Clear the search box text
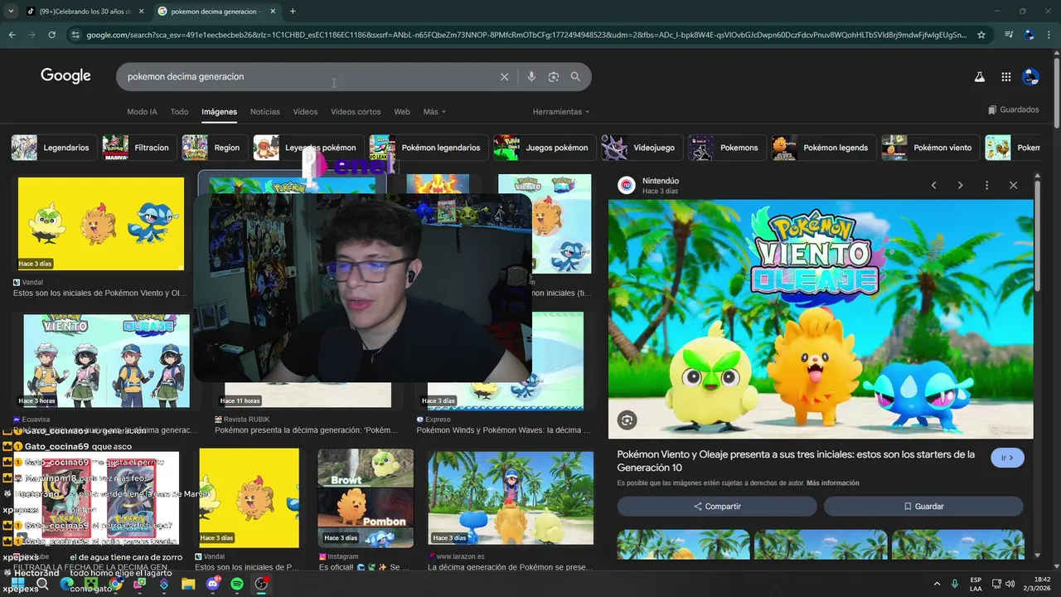The height and width of the screenshot is (597, 1061). point(504,76)
